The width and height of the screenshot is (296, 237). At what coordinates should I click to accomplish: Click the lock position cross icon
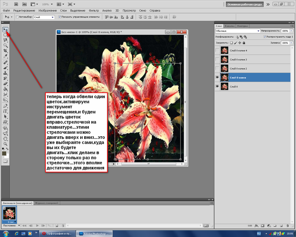(240, 43)
